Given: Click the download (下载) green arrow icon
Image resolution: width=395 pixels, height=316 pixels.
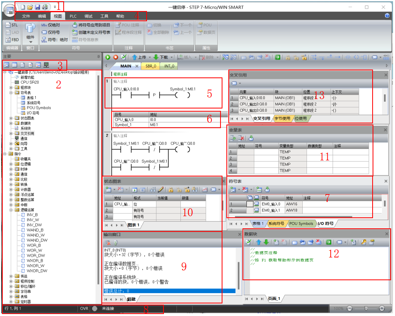Looking at the screenshot, I should (156, 57).
